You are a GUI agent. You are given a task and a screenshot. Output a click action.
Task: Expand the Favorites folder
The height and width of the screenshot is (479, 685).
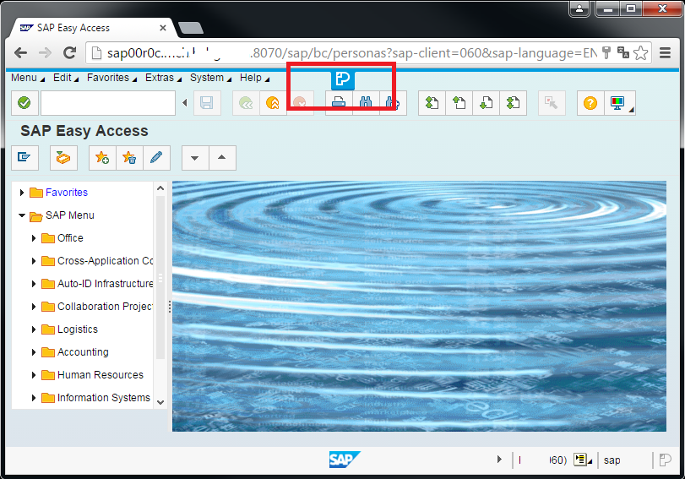(x=22, y=193)
